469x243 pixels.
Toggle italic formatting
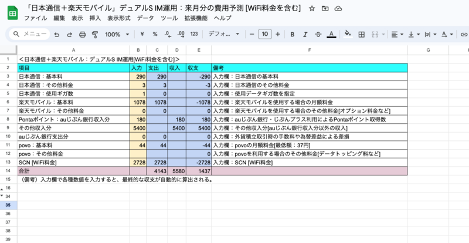tap(305, 35)
